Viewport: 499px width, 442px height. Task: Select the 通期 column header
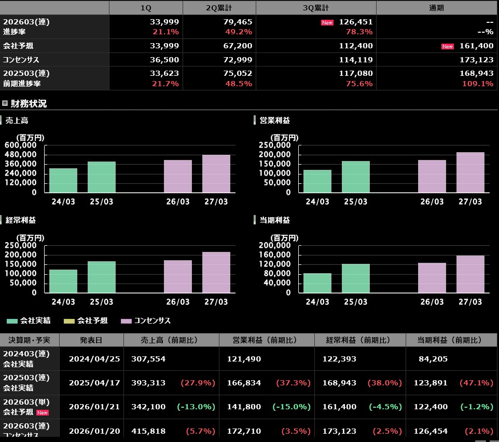436,8
